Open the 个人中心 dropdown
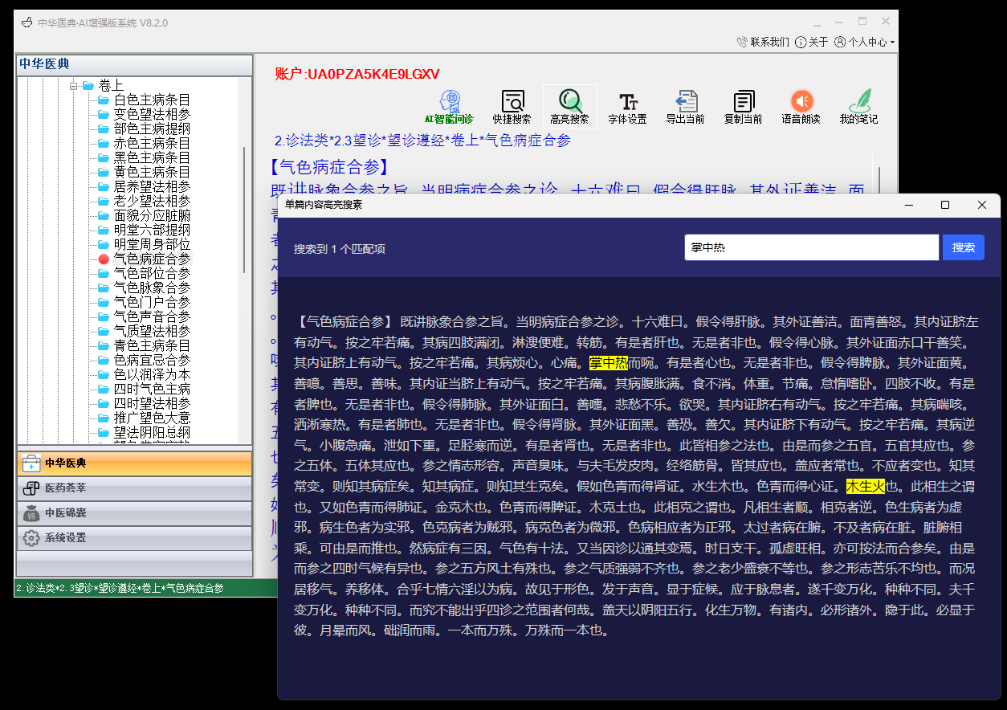The height and width of the screenshot is (710, 1007). 864,42
